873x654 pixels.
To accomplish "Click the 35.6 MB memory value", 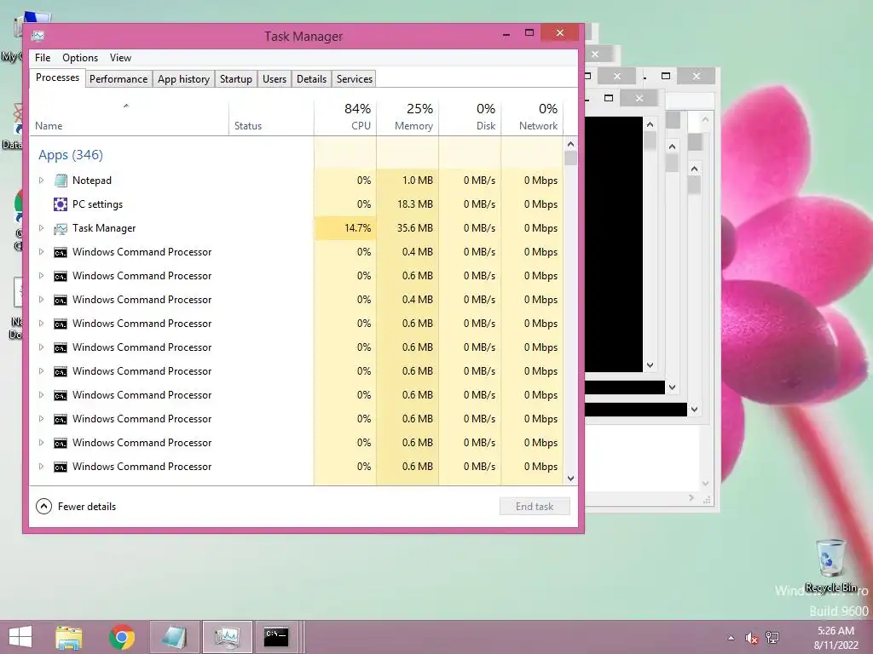I will pos(415,228).
